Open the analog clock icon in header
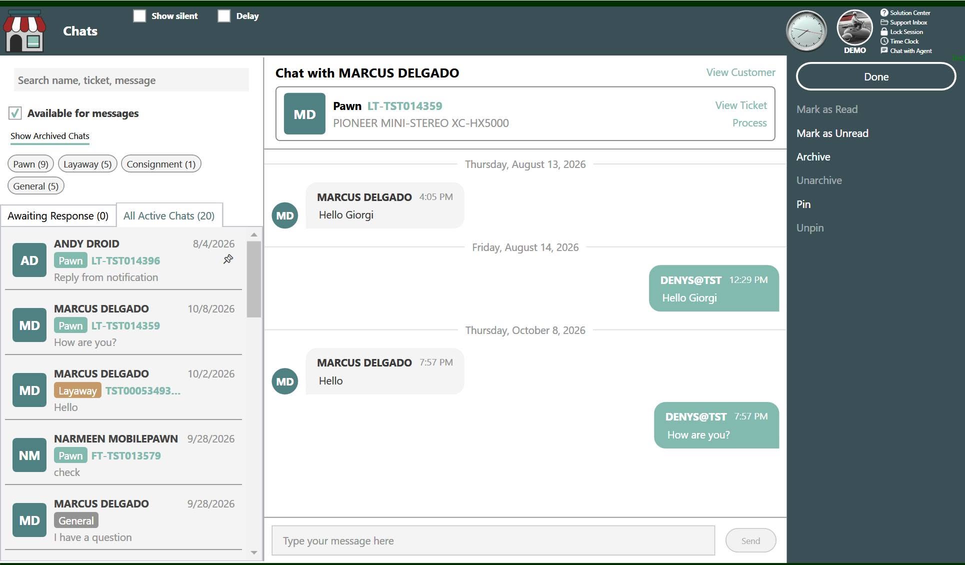This screenshot has width=965, height=565. pos(806,31)
